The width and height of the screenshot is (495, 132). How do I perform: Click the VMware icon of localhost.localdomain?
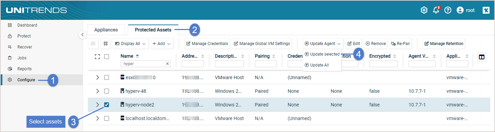[x=123, y=118]
